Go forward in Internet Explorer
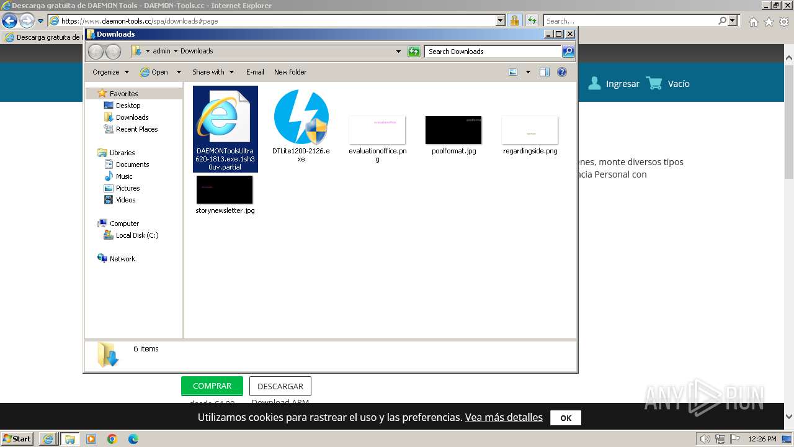The width and height of the screenshot is (794, 447). tap(27, 21)
